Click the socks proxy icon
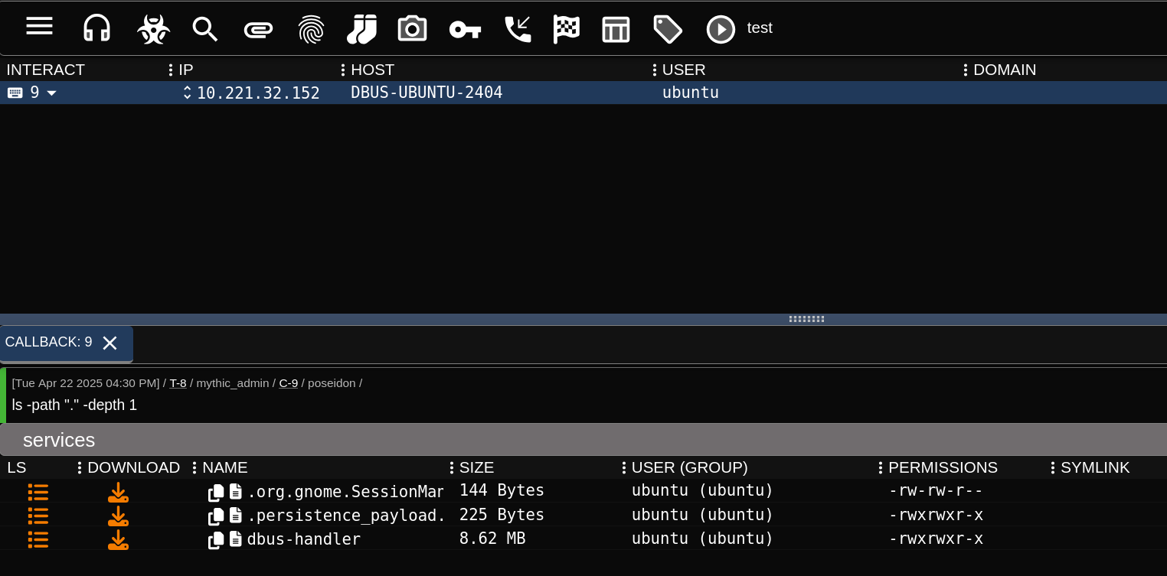The image size is (1167, 576). coord(361,29)
